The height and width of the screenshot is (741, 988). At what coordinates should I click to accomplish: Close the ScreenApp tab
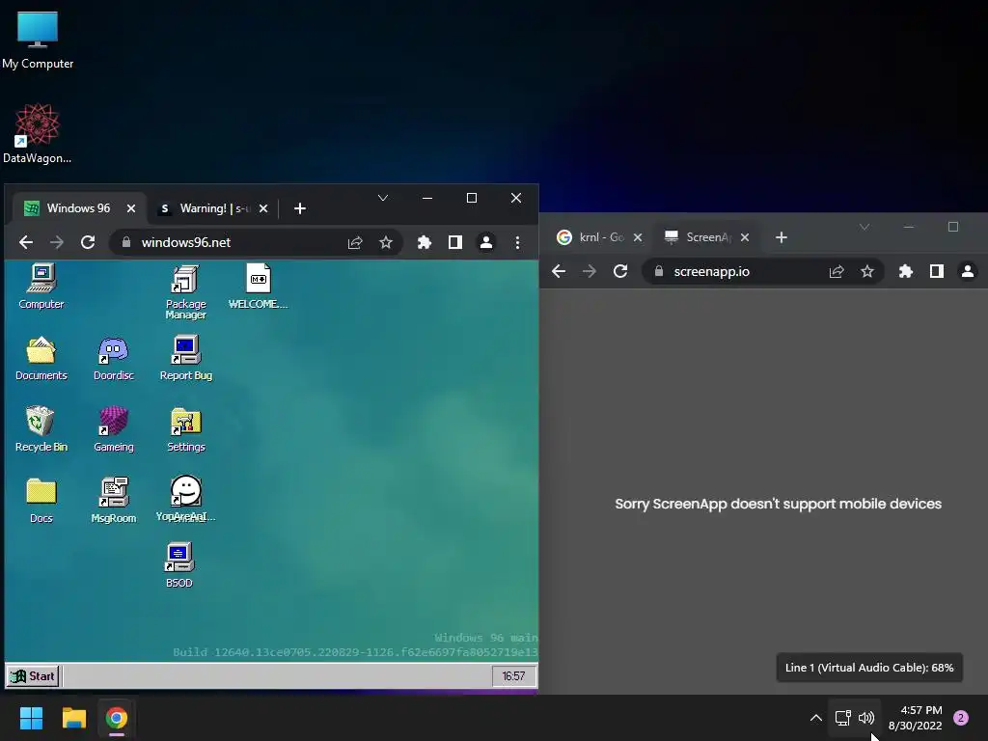pyautogui.click(x=745, y=237)
